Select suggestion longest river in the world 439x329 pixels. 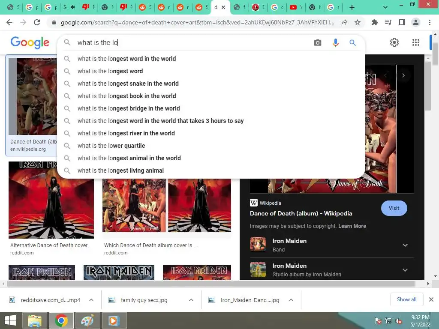tap(211, 133)
